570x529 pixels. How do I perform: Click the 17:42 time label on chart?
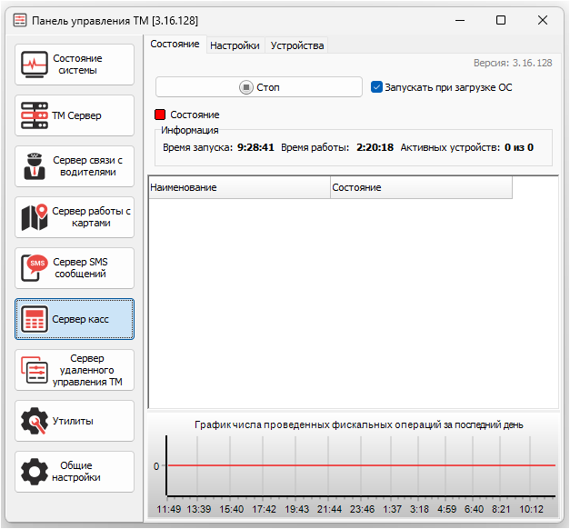point(264,509)
